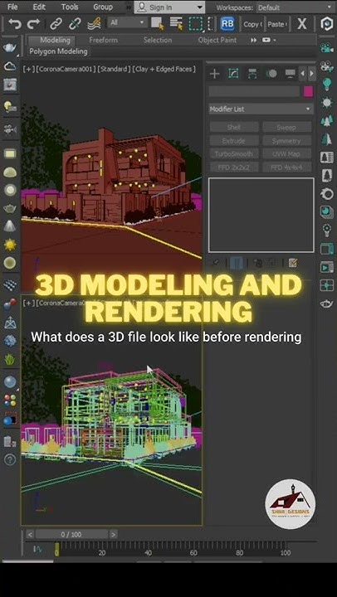Click the Copy toolbar button
This screenshot has height=597, width=337.
[x=252, y=24]
